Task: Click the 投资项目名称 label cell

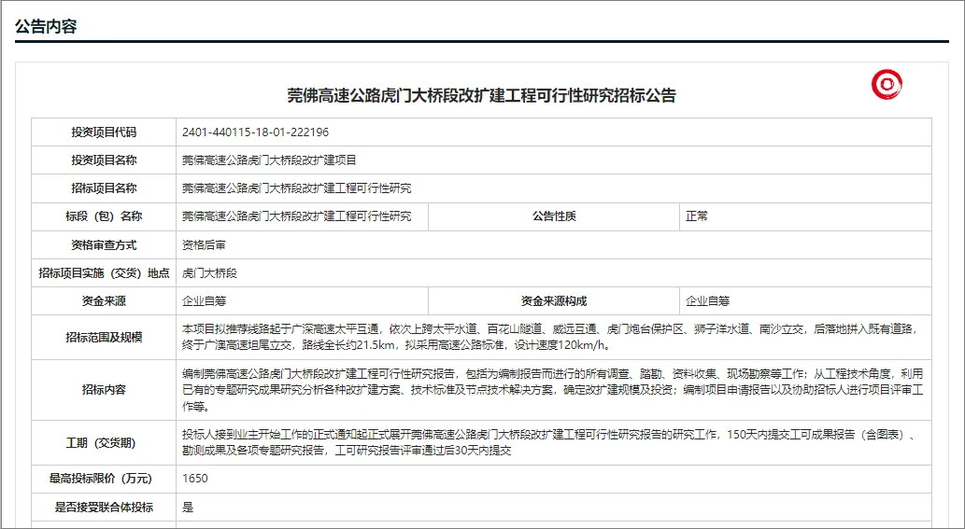Action: point(104,160)
